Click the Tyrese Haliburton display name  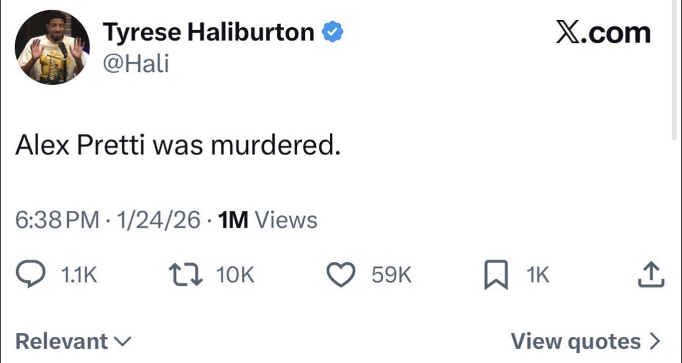(209, 32)
